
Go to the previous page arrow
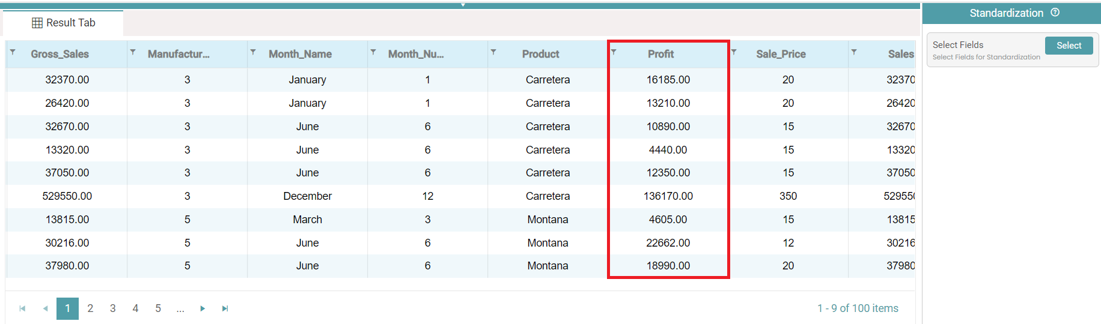[45, 308]
